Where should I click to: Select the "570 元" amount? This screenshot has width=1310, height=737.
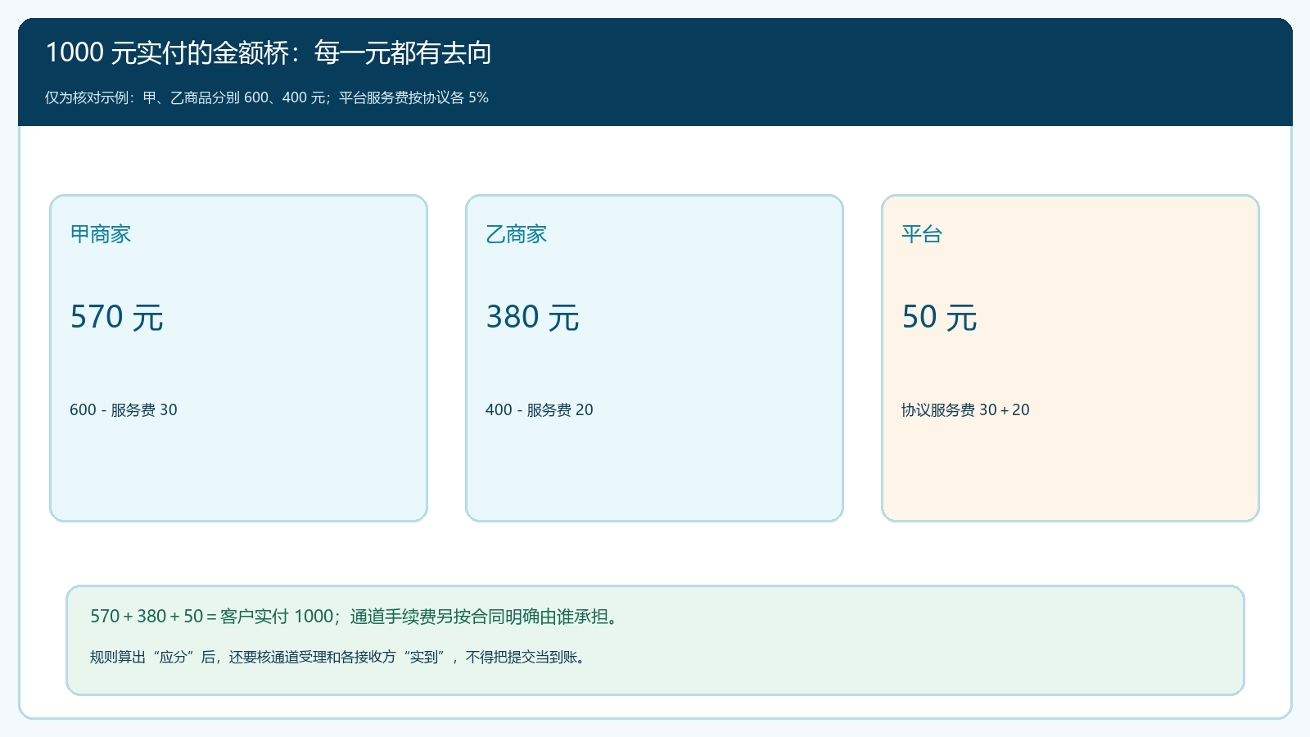(x=117, y=317)
